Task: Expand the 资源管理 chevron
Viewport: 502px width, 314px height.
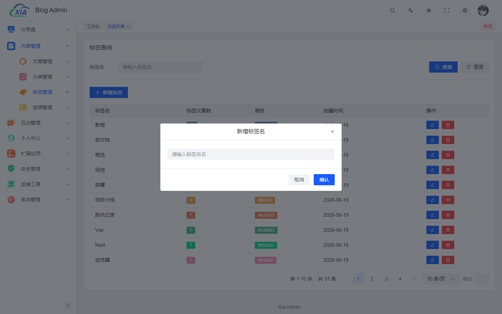Action: 67,107
